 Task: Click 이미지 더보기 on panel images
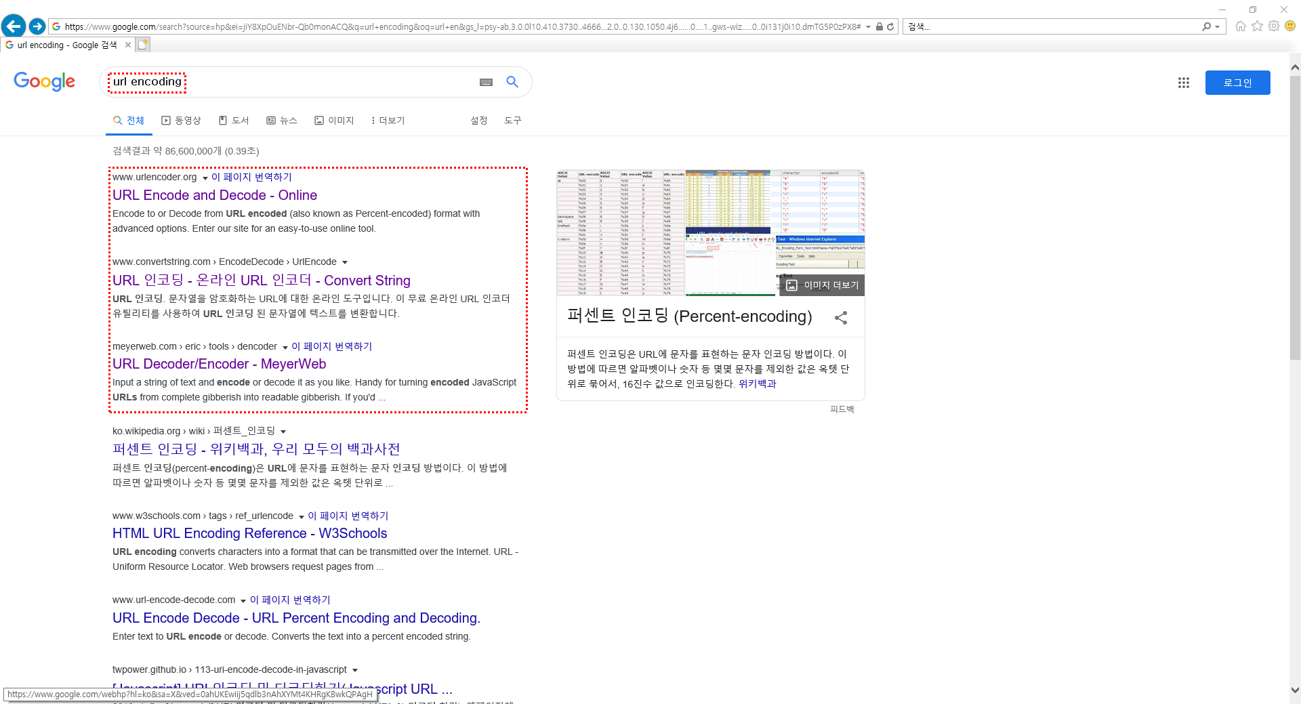pyautogui.click(x=822, y=285)
